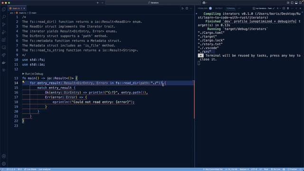
Task: Click the Spaces: 4 indentation setting
Action: [x=244, y=170]
